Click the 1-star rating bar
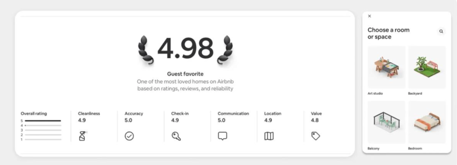Image resolution: width=457 pixels, height=165 pixels. [43, 140]
